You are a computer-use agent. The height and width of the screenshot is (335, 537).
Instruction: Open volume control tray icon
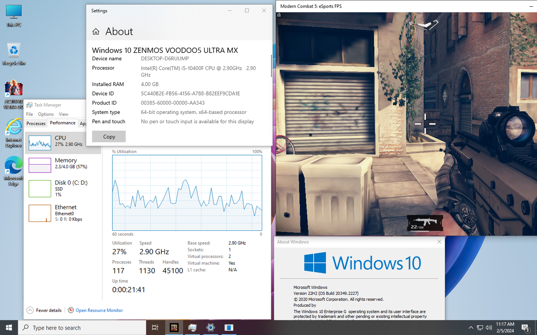489,327
